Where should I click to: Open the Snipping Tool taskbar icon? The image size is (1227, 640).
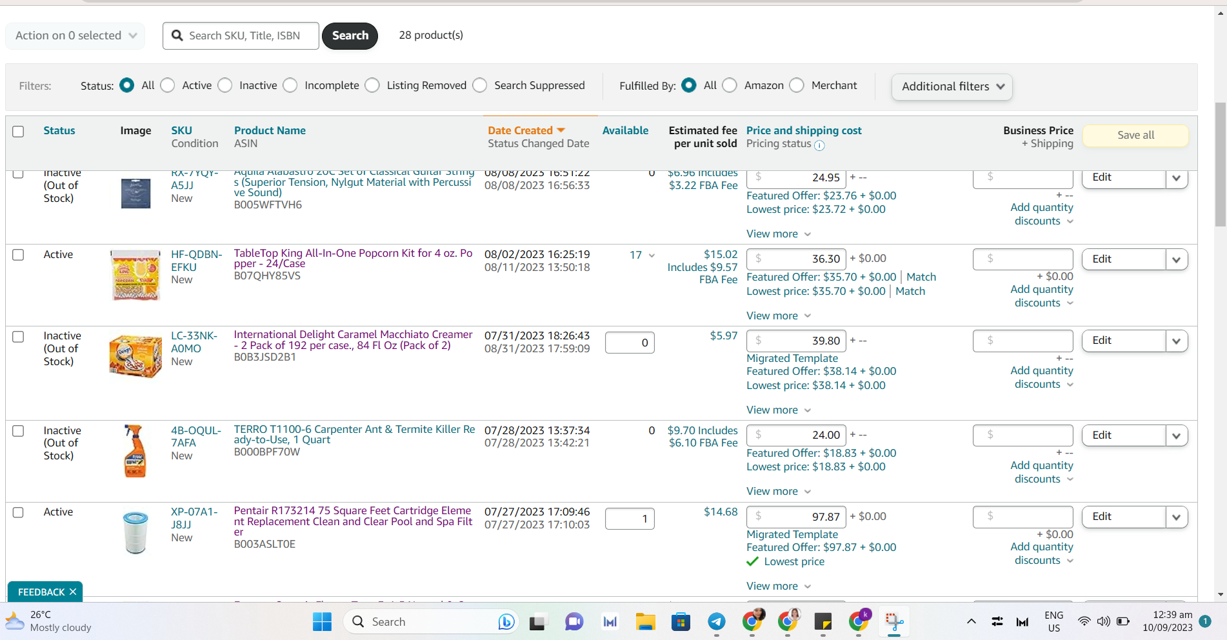pos(894,621)
